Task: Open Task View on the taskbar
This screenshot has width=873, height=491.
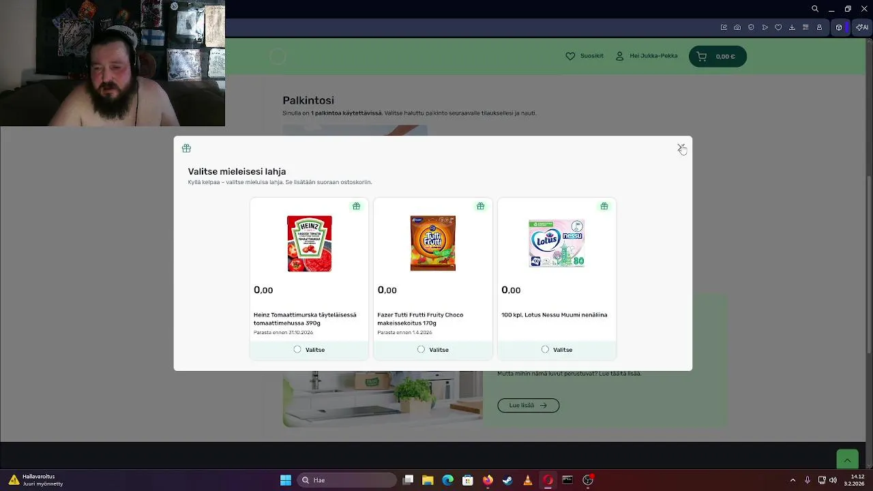Action: pyautogui.click(x=408, y=480)
